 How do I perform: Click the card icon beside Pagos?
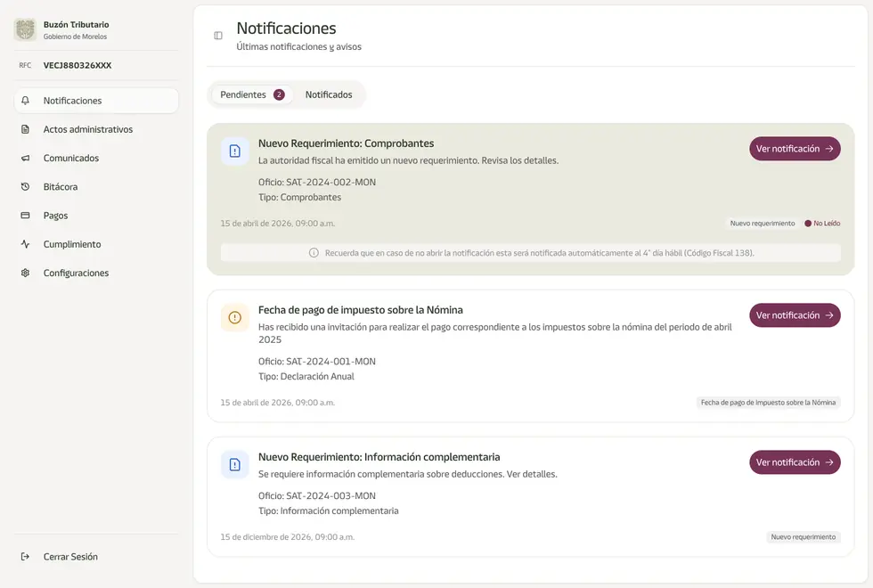[x=25, y=216]
